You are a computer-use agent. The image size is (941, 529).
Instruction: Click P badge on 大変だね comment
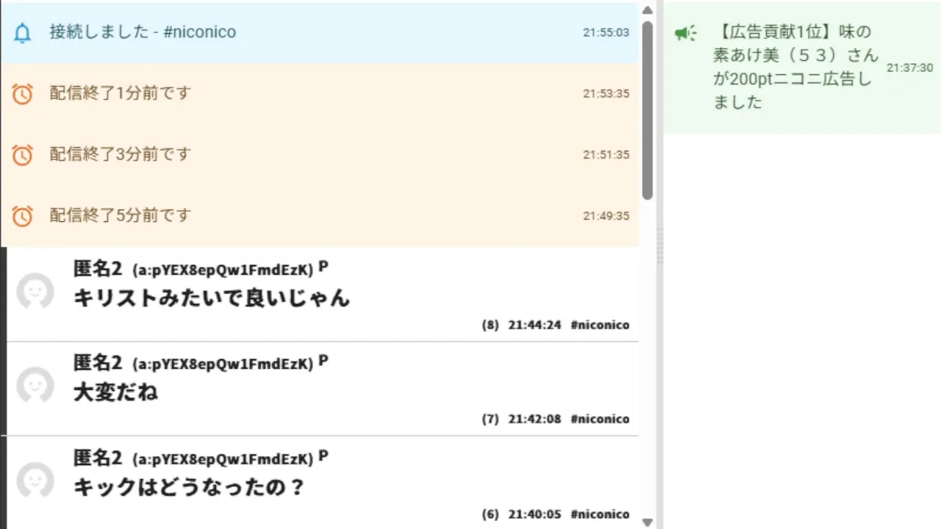tap(323, 361)
